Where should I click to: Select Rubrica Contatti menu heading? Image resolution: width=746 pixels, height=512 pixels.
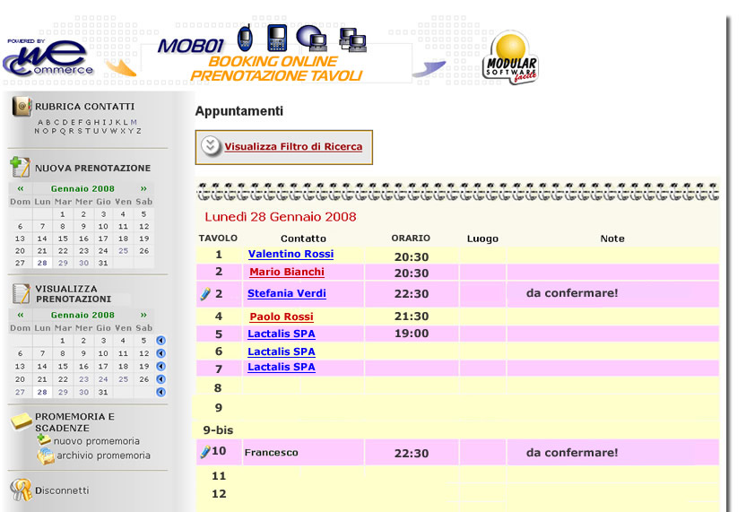[84, 107]
